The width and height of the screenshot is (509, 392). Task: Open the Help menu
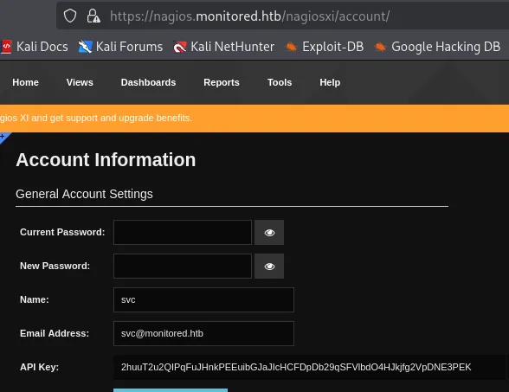(x=330, y=82)
